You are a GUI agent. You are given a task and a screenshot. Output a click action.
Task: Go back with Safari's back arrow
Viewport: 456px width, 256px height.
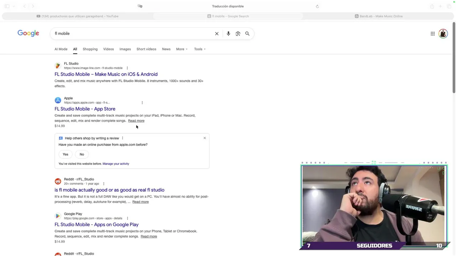(24, 6)
